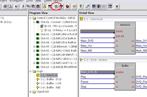Select Slot-04 : C2I-MP2-RY4 Built-in row
Image resolution: width=147 pixels, height=97 pixels.
click(58, 42)
